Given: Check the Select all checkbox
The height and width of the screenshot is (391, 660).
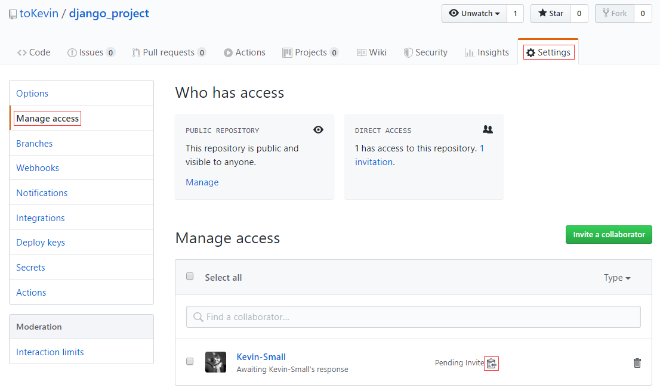Looking at the screenshot, I should pyautogui.click(x=190, y=276).
